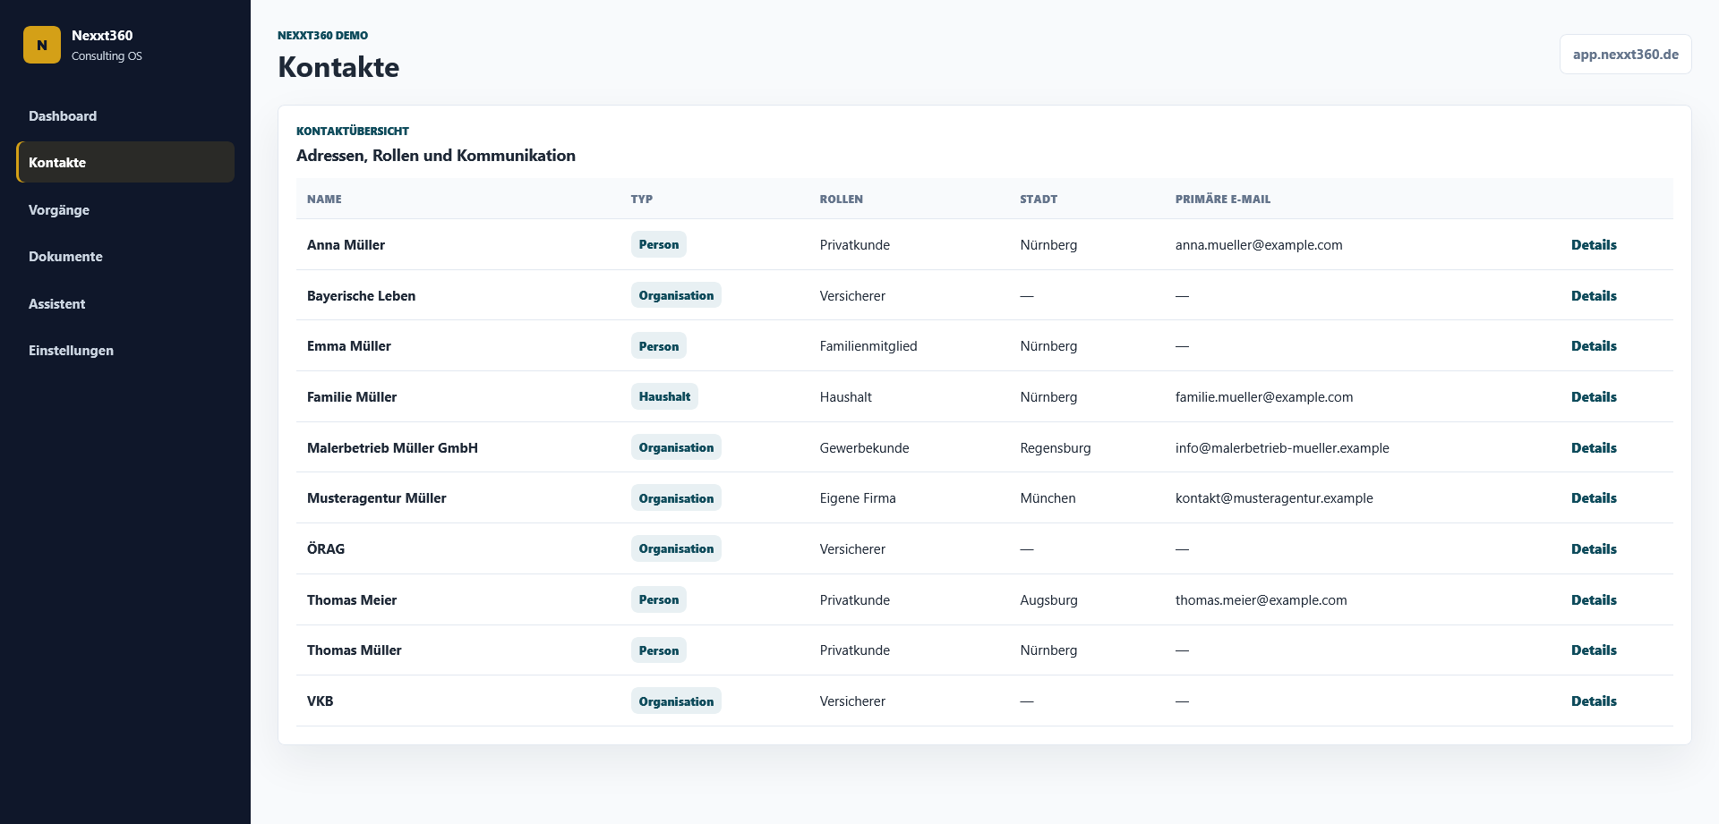View Details of Emma Müller
Screen dimensions: 1719x824
pos(1594,346)
